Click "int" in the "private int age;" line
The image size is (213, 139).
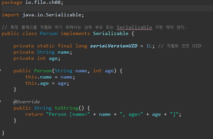(41, 58)
